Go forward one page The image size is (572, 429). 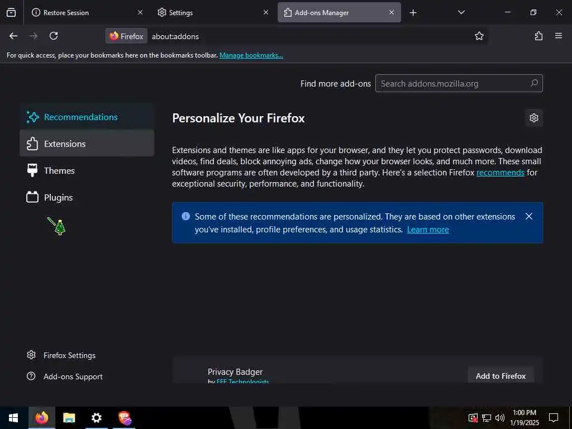[34, 36]
